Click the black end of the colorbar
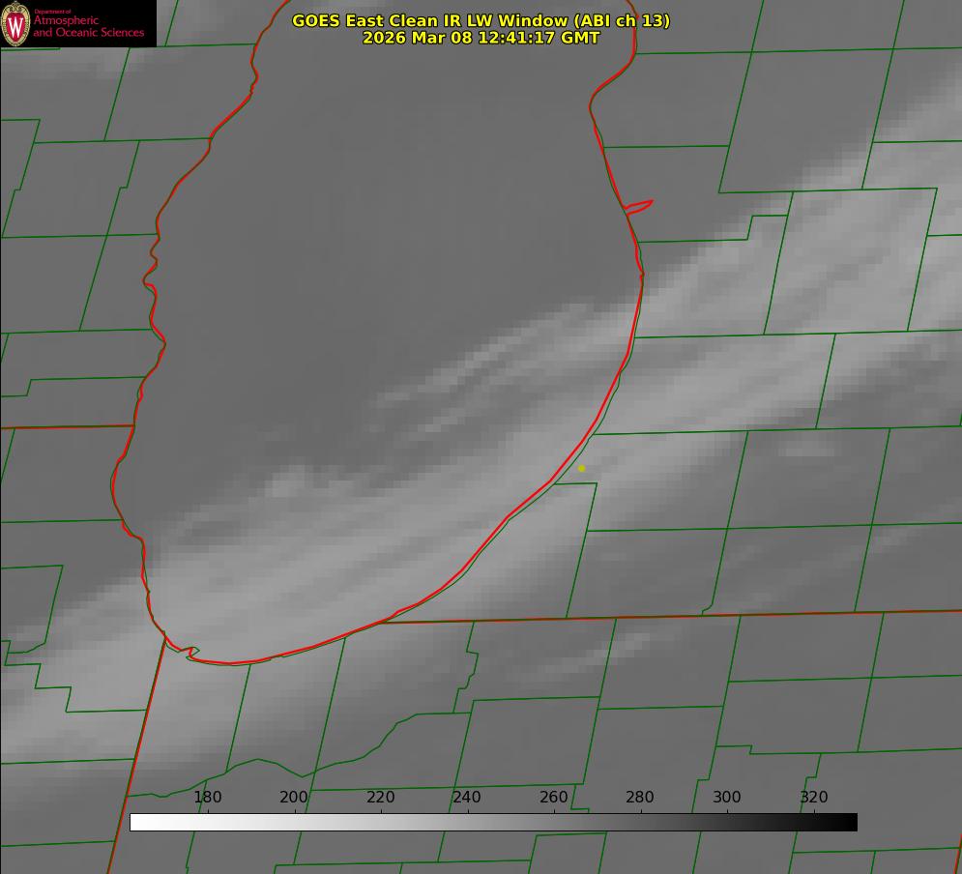This screenshot has width=962, height=874. click(850, 823)
